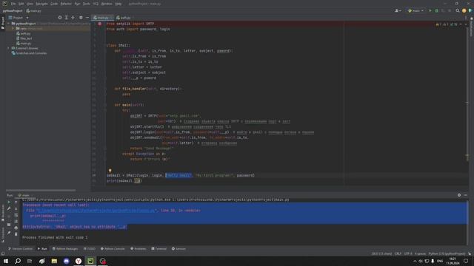Toggle soft-wrap in Run console
Screen dimensions: 474x266
click(16, 215)
